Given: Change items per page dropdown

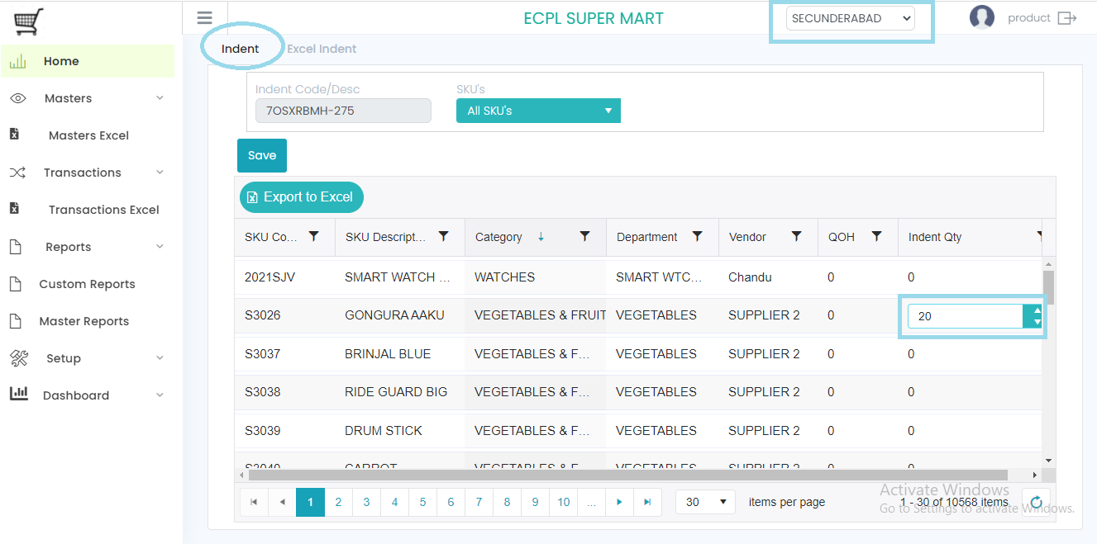Looking at the screenshot, I should tap(704, 502).
